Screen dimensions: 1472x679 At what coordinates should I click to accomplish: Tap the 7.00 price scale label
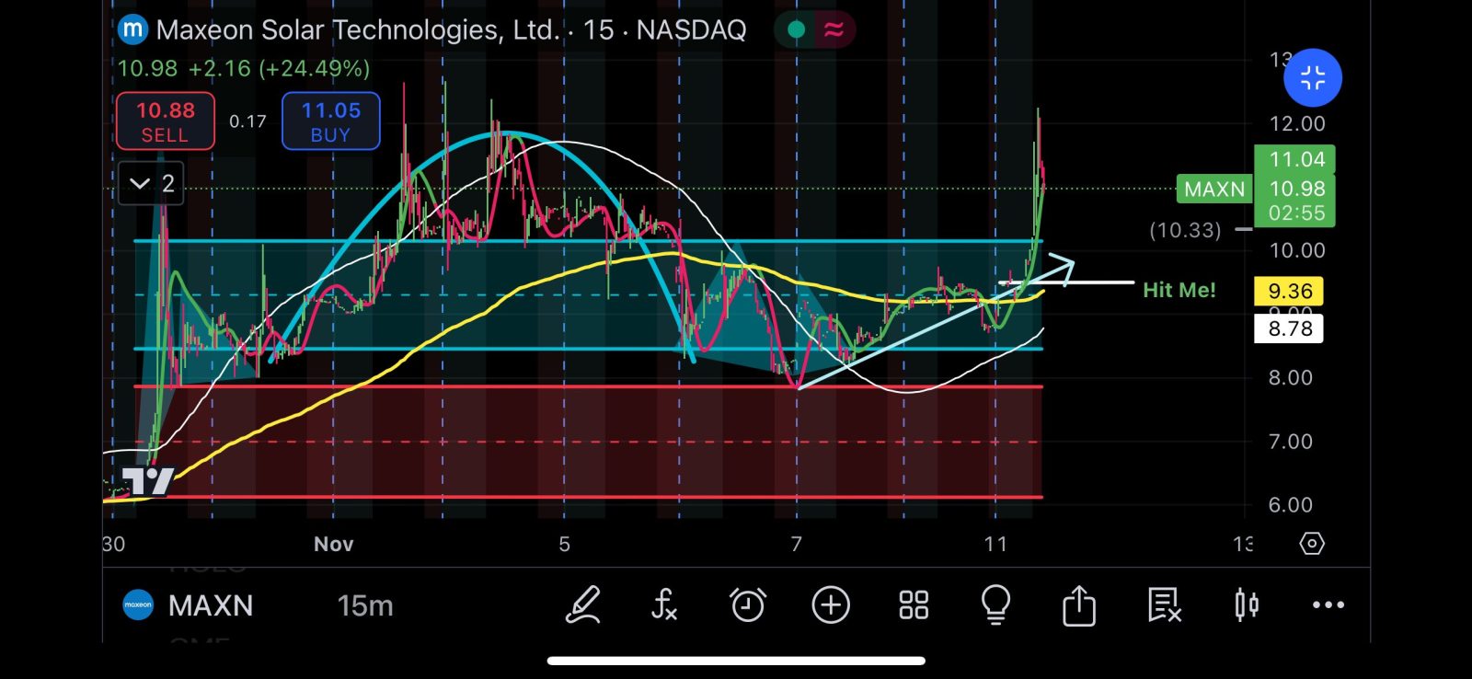1291,442
